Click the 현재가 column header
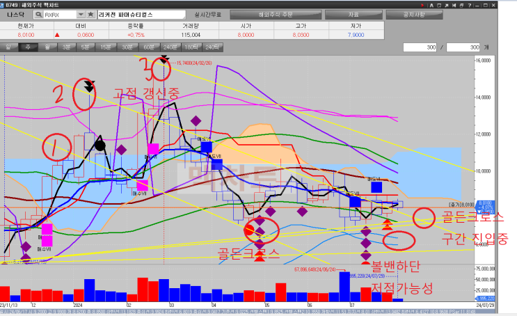 (x=26, y=26)
